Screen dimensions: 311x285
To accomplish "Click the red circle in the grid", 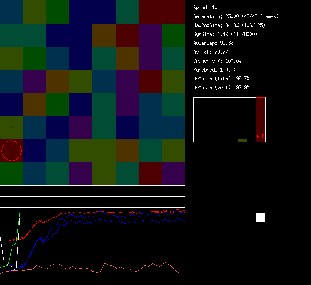I will coord(12,150).
